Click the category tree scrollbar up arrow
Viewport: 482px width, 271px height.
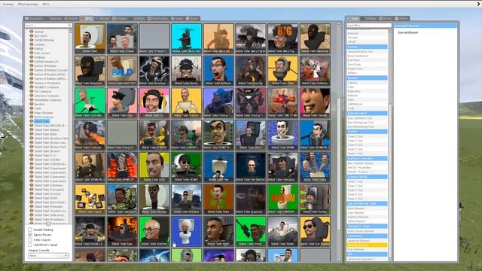point(70,31)
